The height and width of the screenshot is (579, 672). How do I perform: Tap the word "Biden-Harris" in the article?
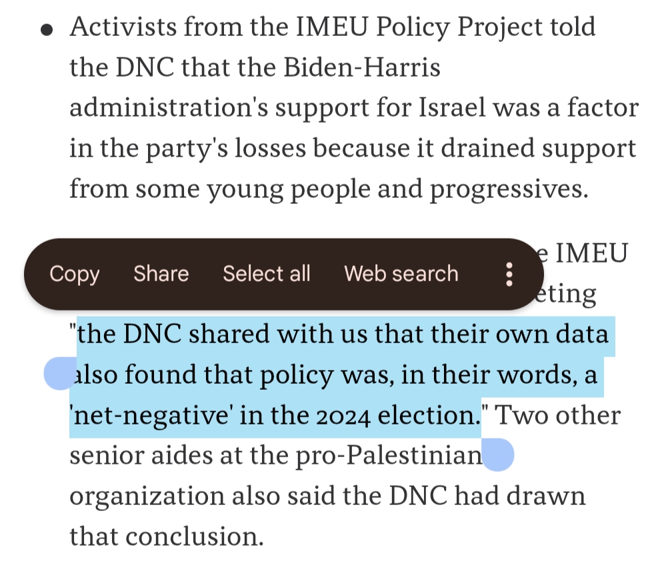click(367, 68)
